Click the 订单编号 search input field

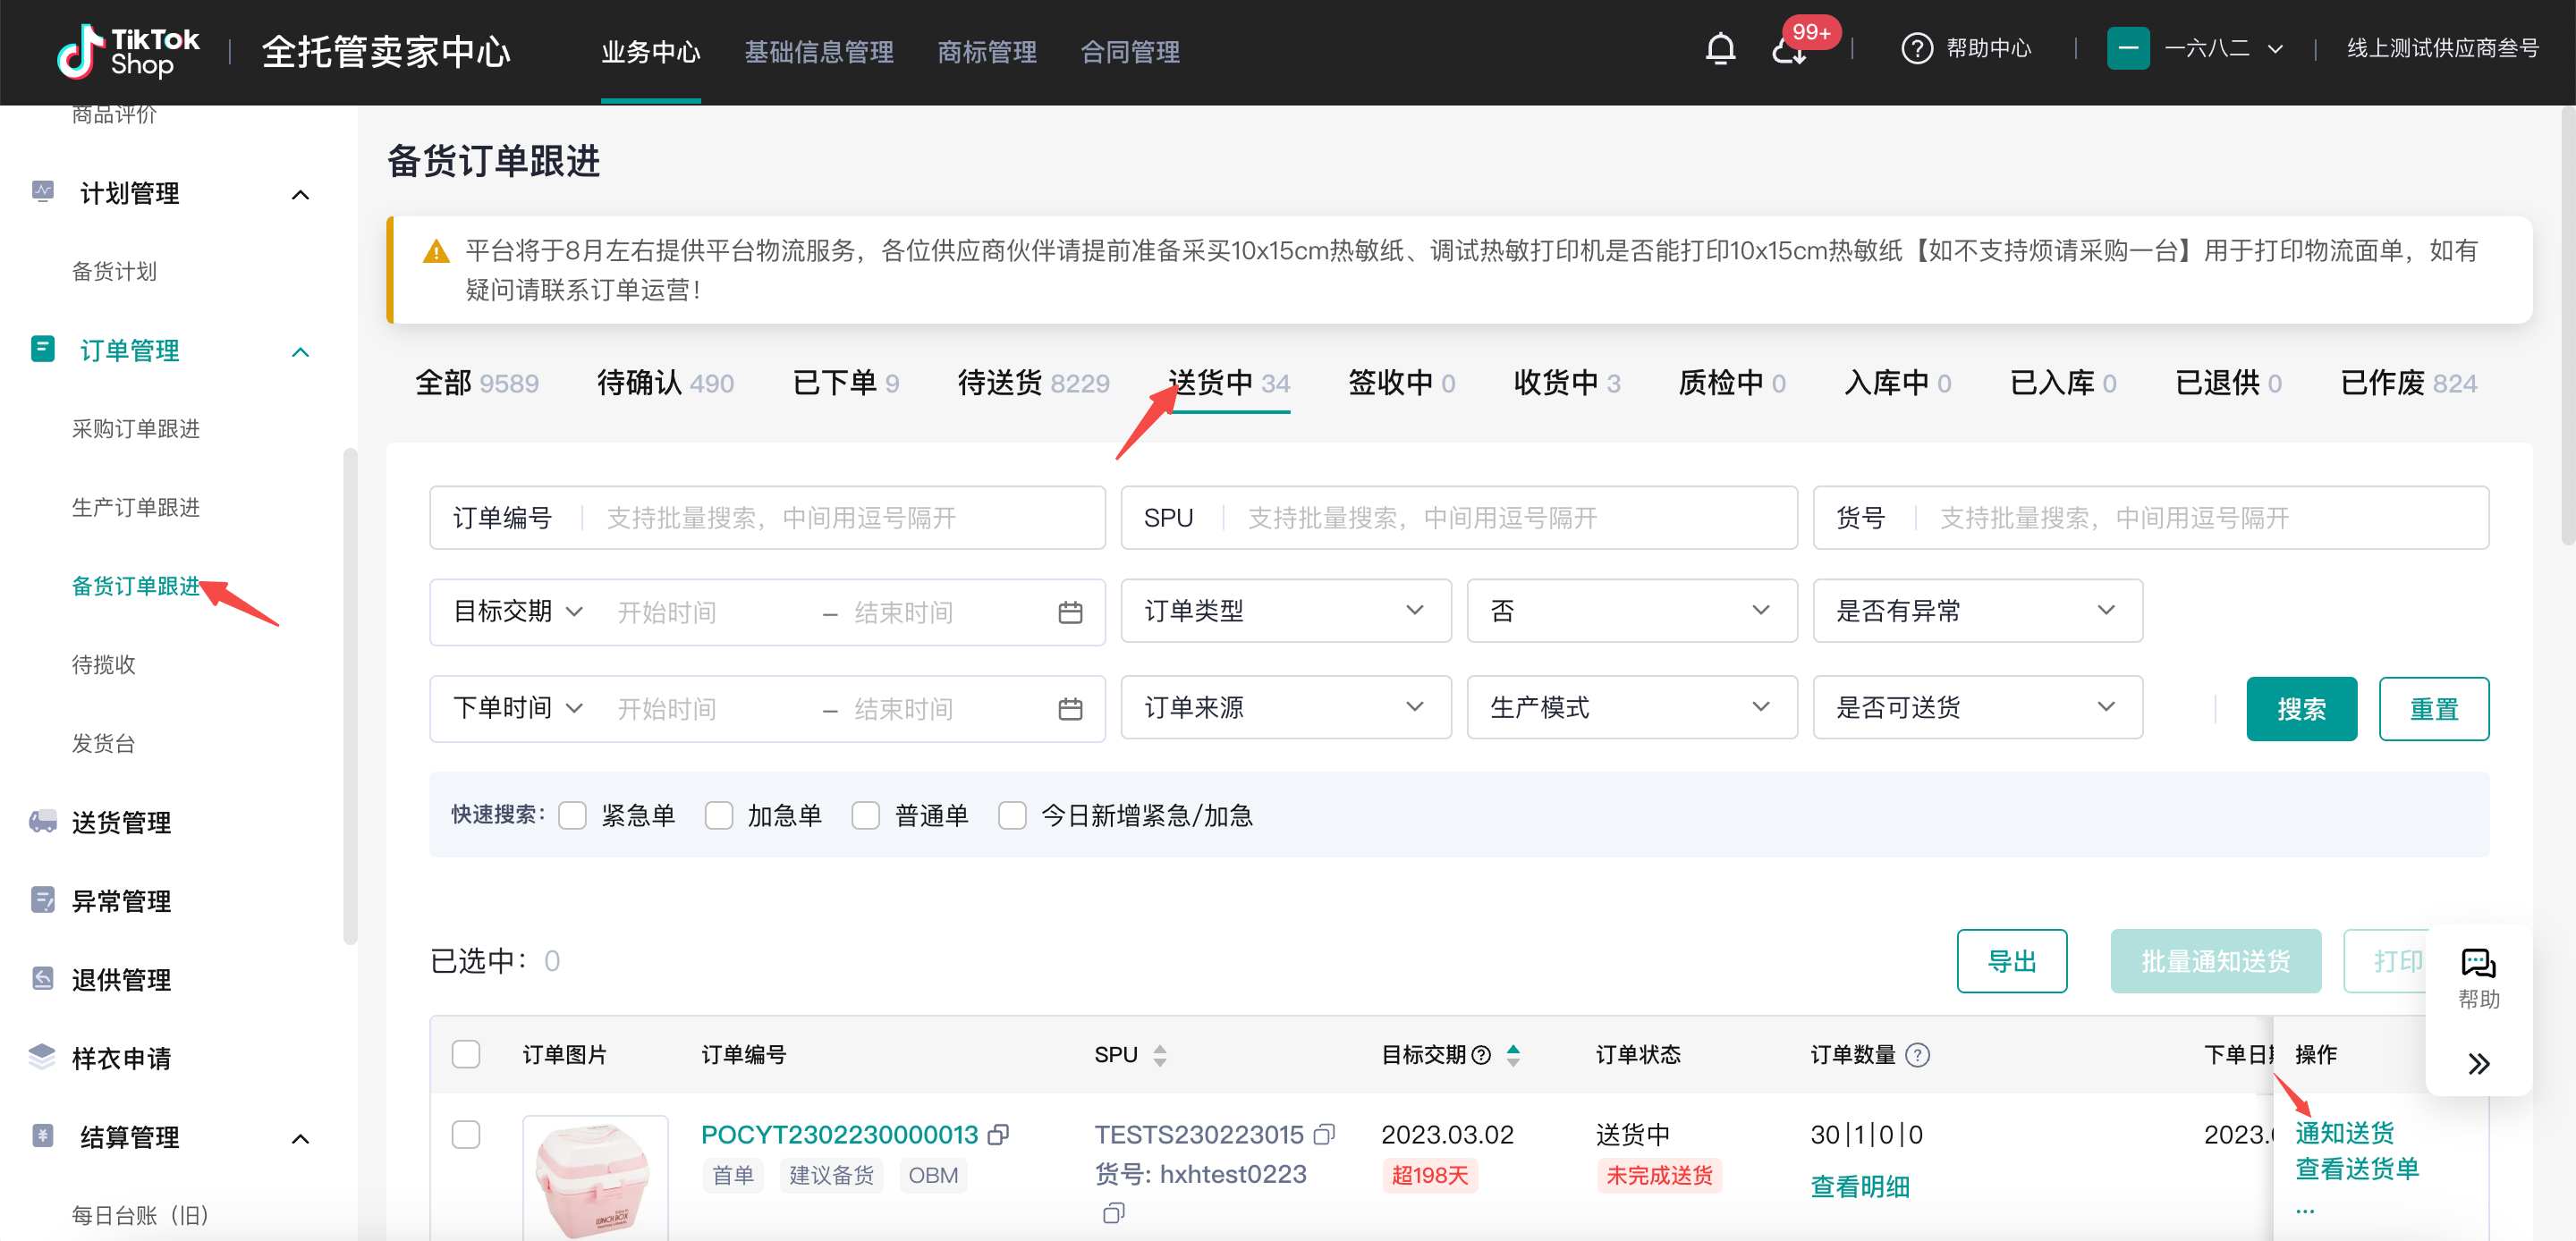tap(767, 517)
